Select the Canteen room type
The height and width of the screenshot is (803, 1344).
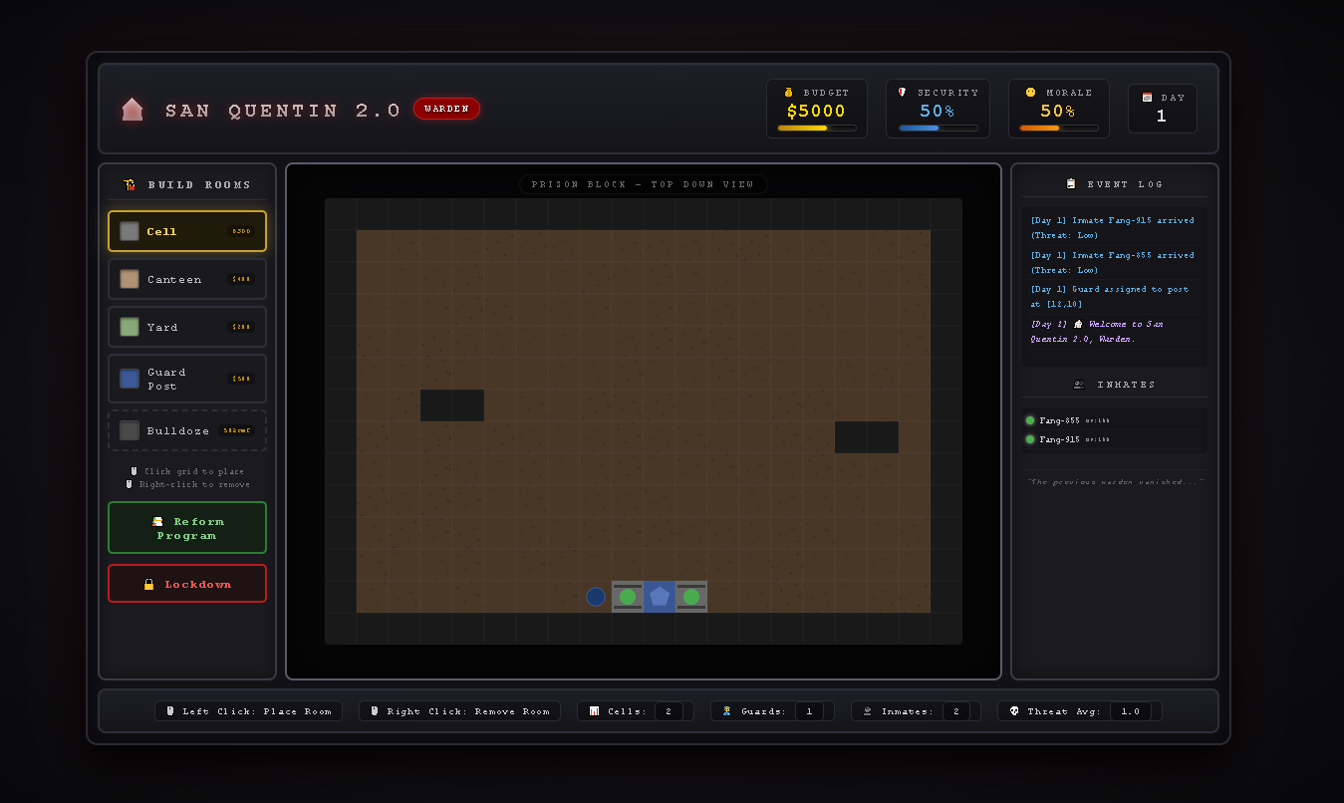tap(187, 279)
